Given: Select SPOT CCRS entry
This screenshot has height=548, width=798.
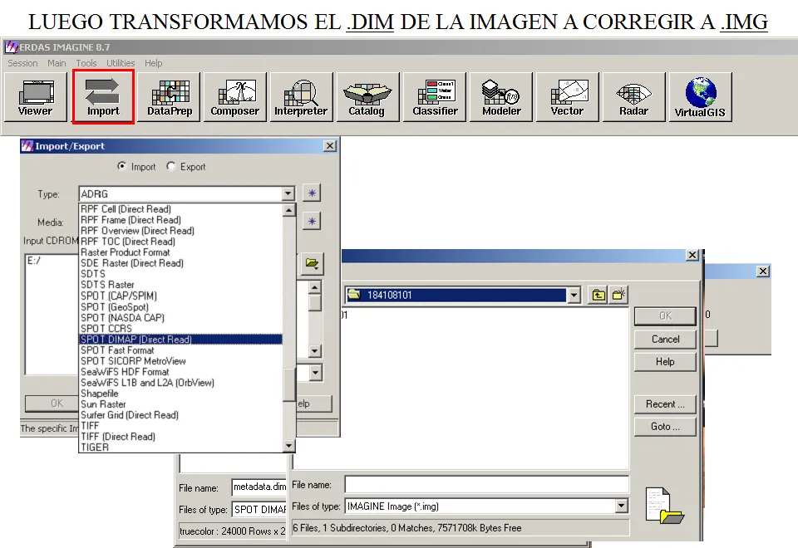Looking at the screenshot, I should pos(181,329).
